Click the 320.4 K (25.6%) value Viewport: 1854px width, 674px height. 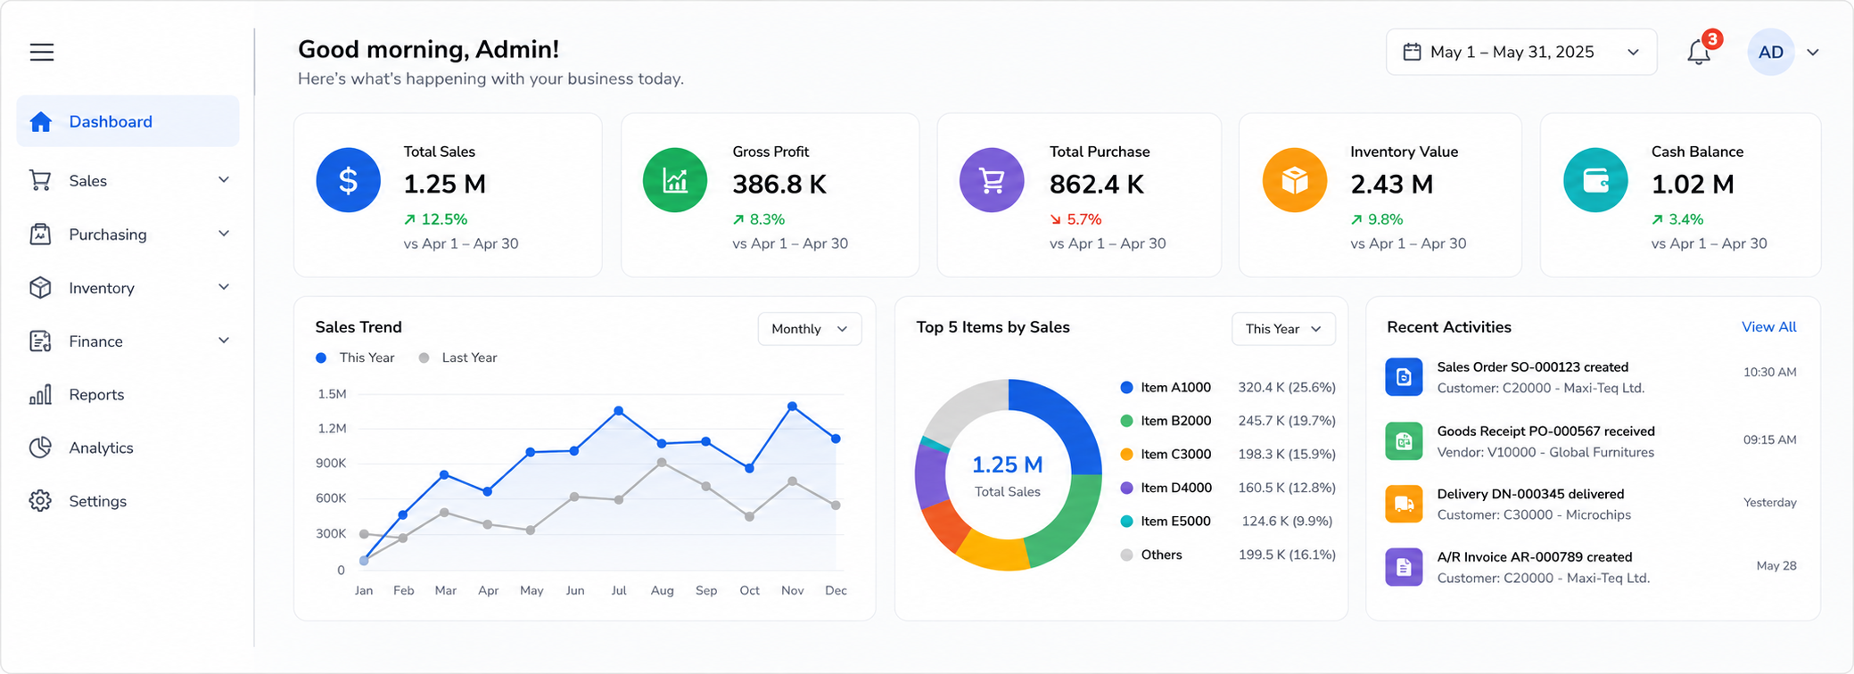point(1287,388)
